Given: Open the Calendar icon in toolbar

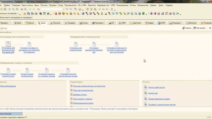Looking at the screenshot, I should click(x=91, y=9).
